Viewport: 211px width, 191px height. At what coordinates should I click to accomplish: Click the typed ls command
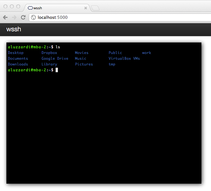click(58, 47)
